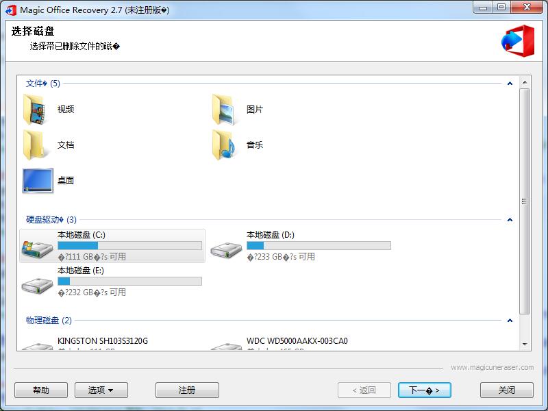Open the 选项 dropdown menu

pos(101,390)
